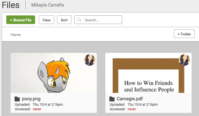Click the Mikayla Carreño name

(48, 5)
